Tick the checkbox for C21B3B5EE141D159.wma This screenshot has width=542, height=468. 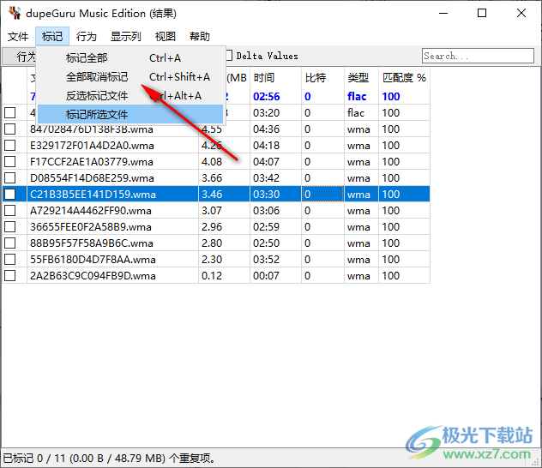(10, 195)
